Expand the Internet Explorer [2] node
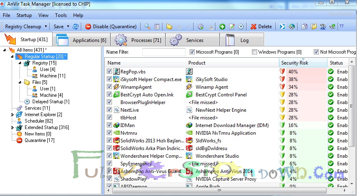This screenshot has width=357, height=196. 13,115
